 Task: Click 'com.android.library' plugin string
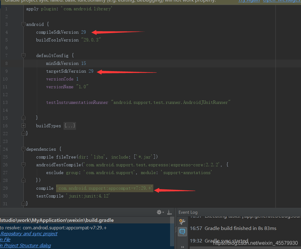pos(87,9)
